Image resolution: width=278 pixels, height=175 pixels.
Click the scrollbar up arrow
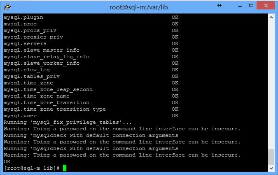[271, 17]
